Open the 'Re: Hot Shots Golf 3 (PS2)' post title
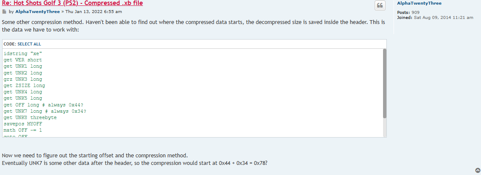The width and height of the screenshot is (481, 175). click(72, 3)
